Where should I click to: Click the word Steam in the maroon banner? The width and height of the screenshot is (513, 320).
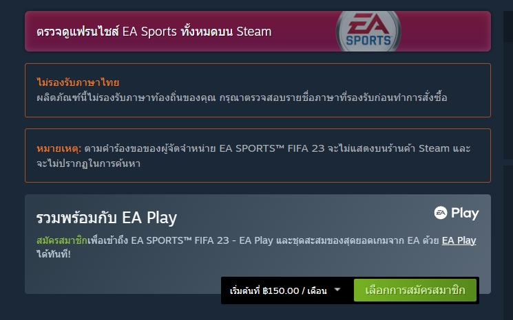coord(254,32)
